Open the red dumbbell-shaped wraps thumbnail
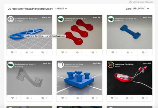 point(80,32)
